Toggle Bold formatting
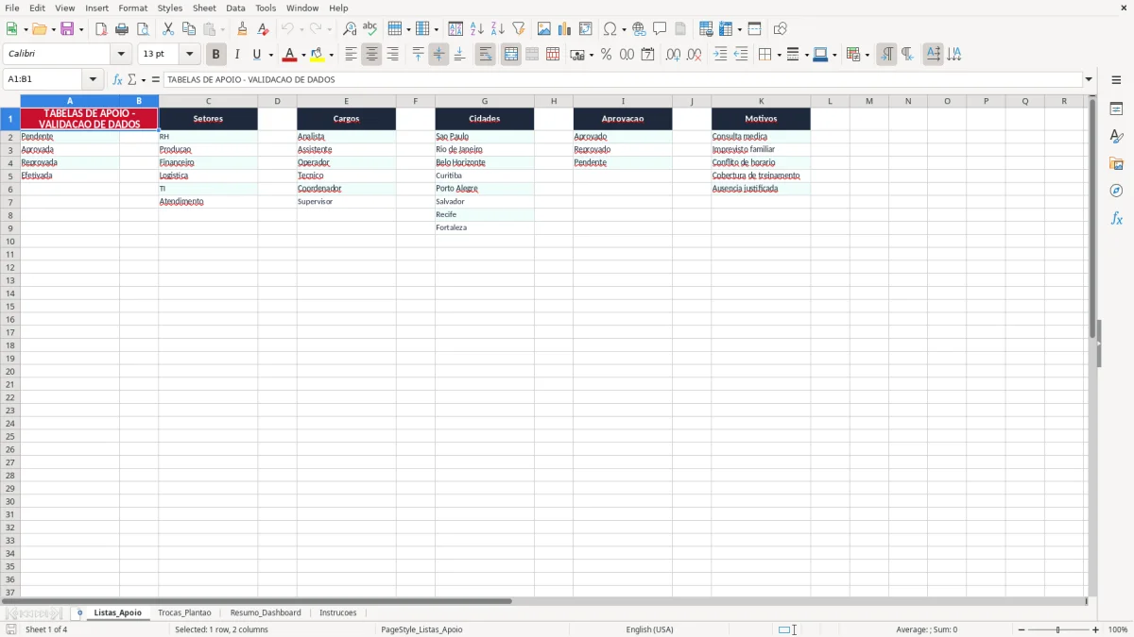This screenshot has width=1134, height=637. click(215, 55)
